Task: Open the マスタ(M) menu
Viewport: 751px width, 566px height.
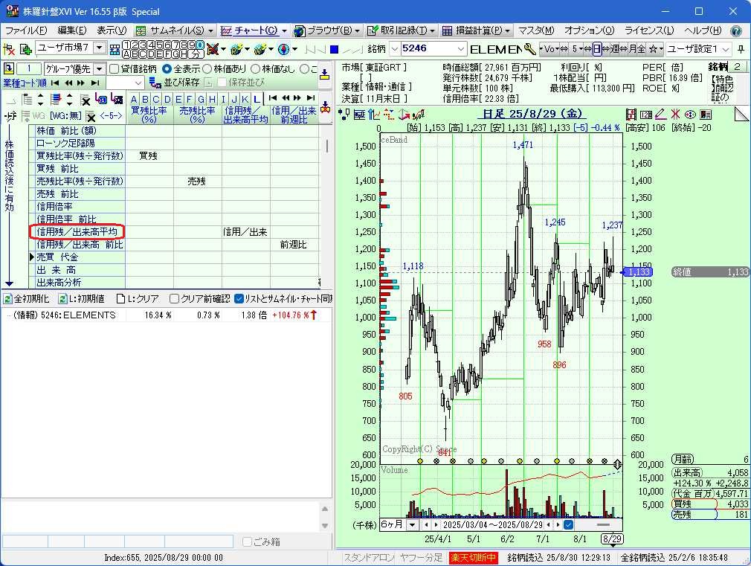Action: click(536, 30)
